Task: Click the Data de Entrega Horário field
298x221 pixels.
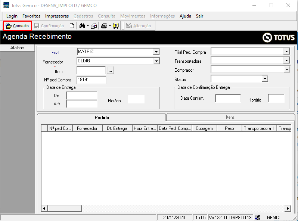Action: [136, 99]
